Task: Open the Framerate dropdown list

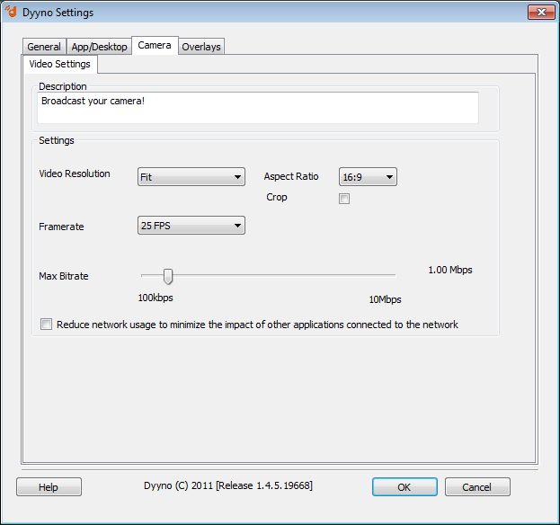Action: click(191, 226)
